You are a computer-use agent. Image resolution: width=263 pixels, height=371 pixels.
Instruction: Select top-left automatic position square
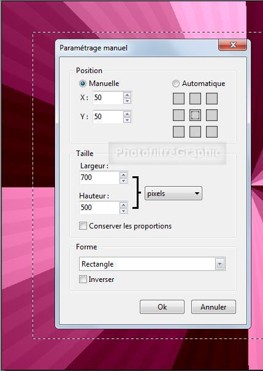(x=178, y=98)
